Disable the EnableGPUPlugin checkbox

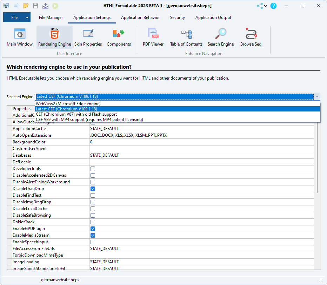[93, 229]
